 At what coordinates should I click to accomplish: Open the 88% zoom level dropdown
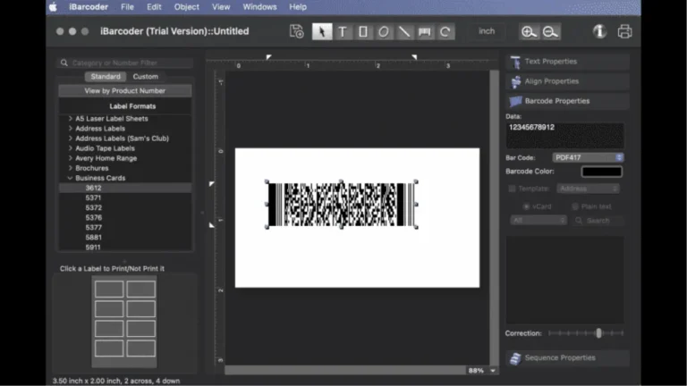coord(482,371)
